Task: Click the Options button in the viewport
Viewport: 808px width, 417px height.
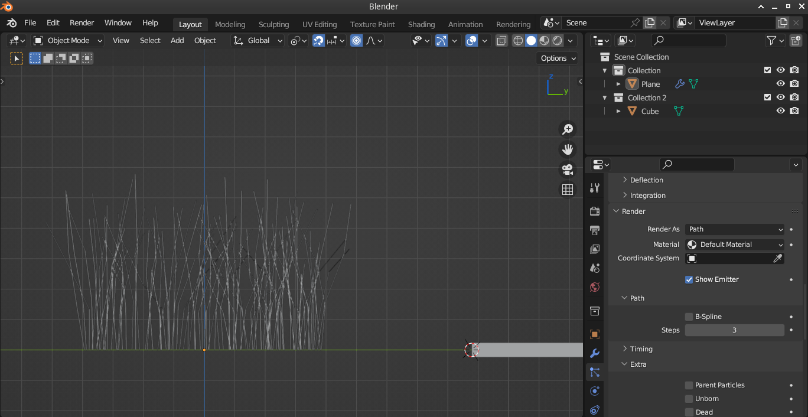Action: pyautogui.click(x=558, y=58)
